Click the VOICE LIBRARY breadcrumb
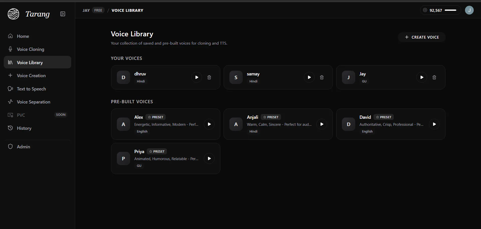Image resolution: width=481 pixels, height=229 pixels. coord(127,10)
